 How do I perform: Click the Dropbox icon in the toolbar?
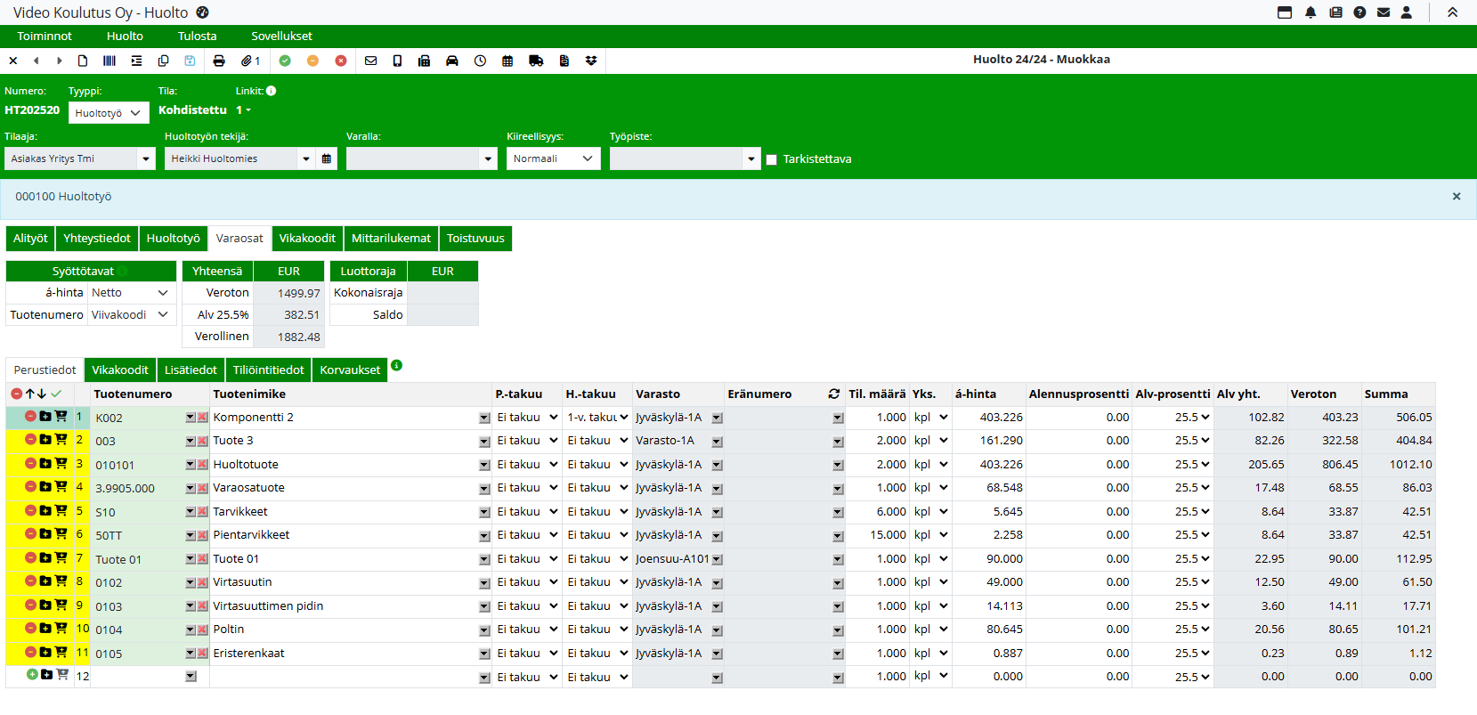591,61
